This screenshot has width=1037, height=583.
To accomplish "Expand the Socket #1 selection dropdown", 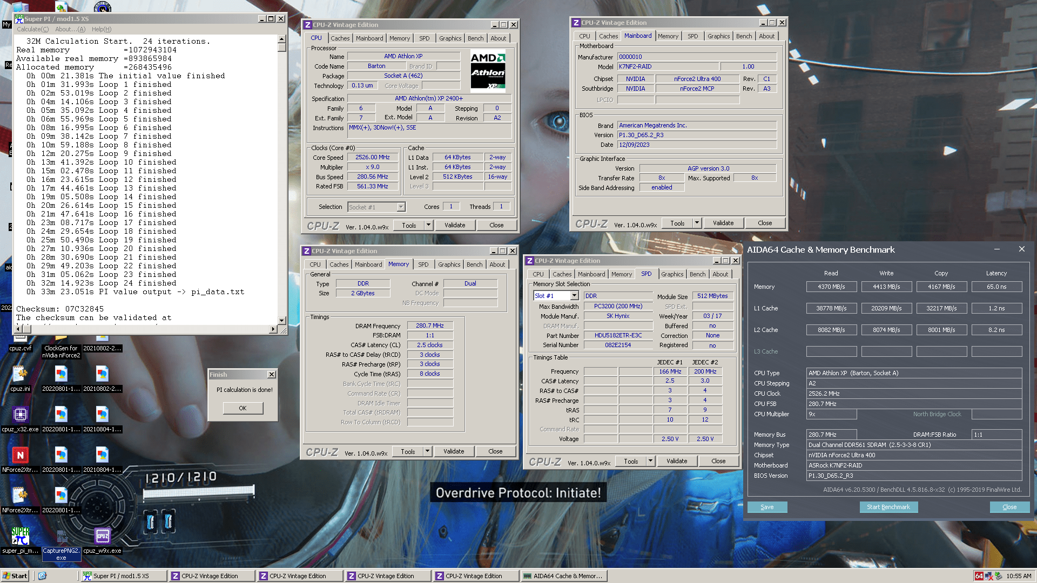I will click(401, 207).
